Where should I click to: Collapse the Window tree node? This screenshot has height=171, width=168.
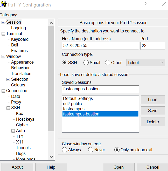3,57
